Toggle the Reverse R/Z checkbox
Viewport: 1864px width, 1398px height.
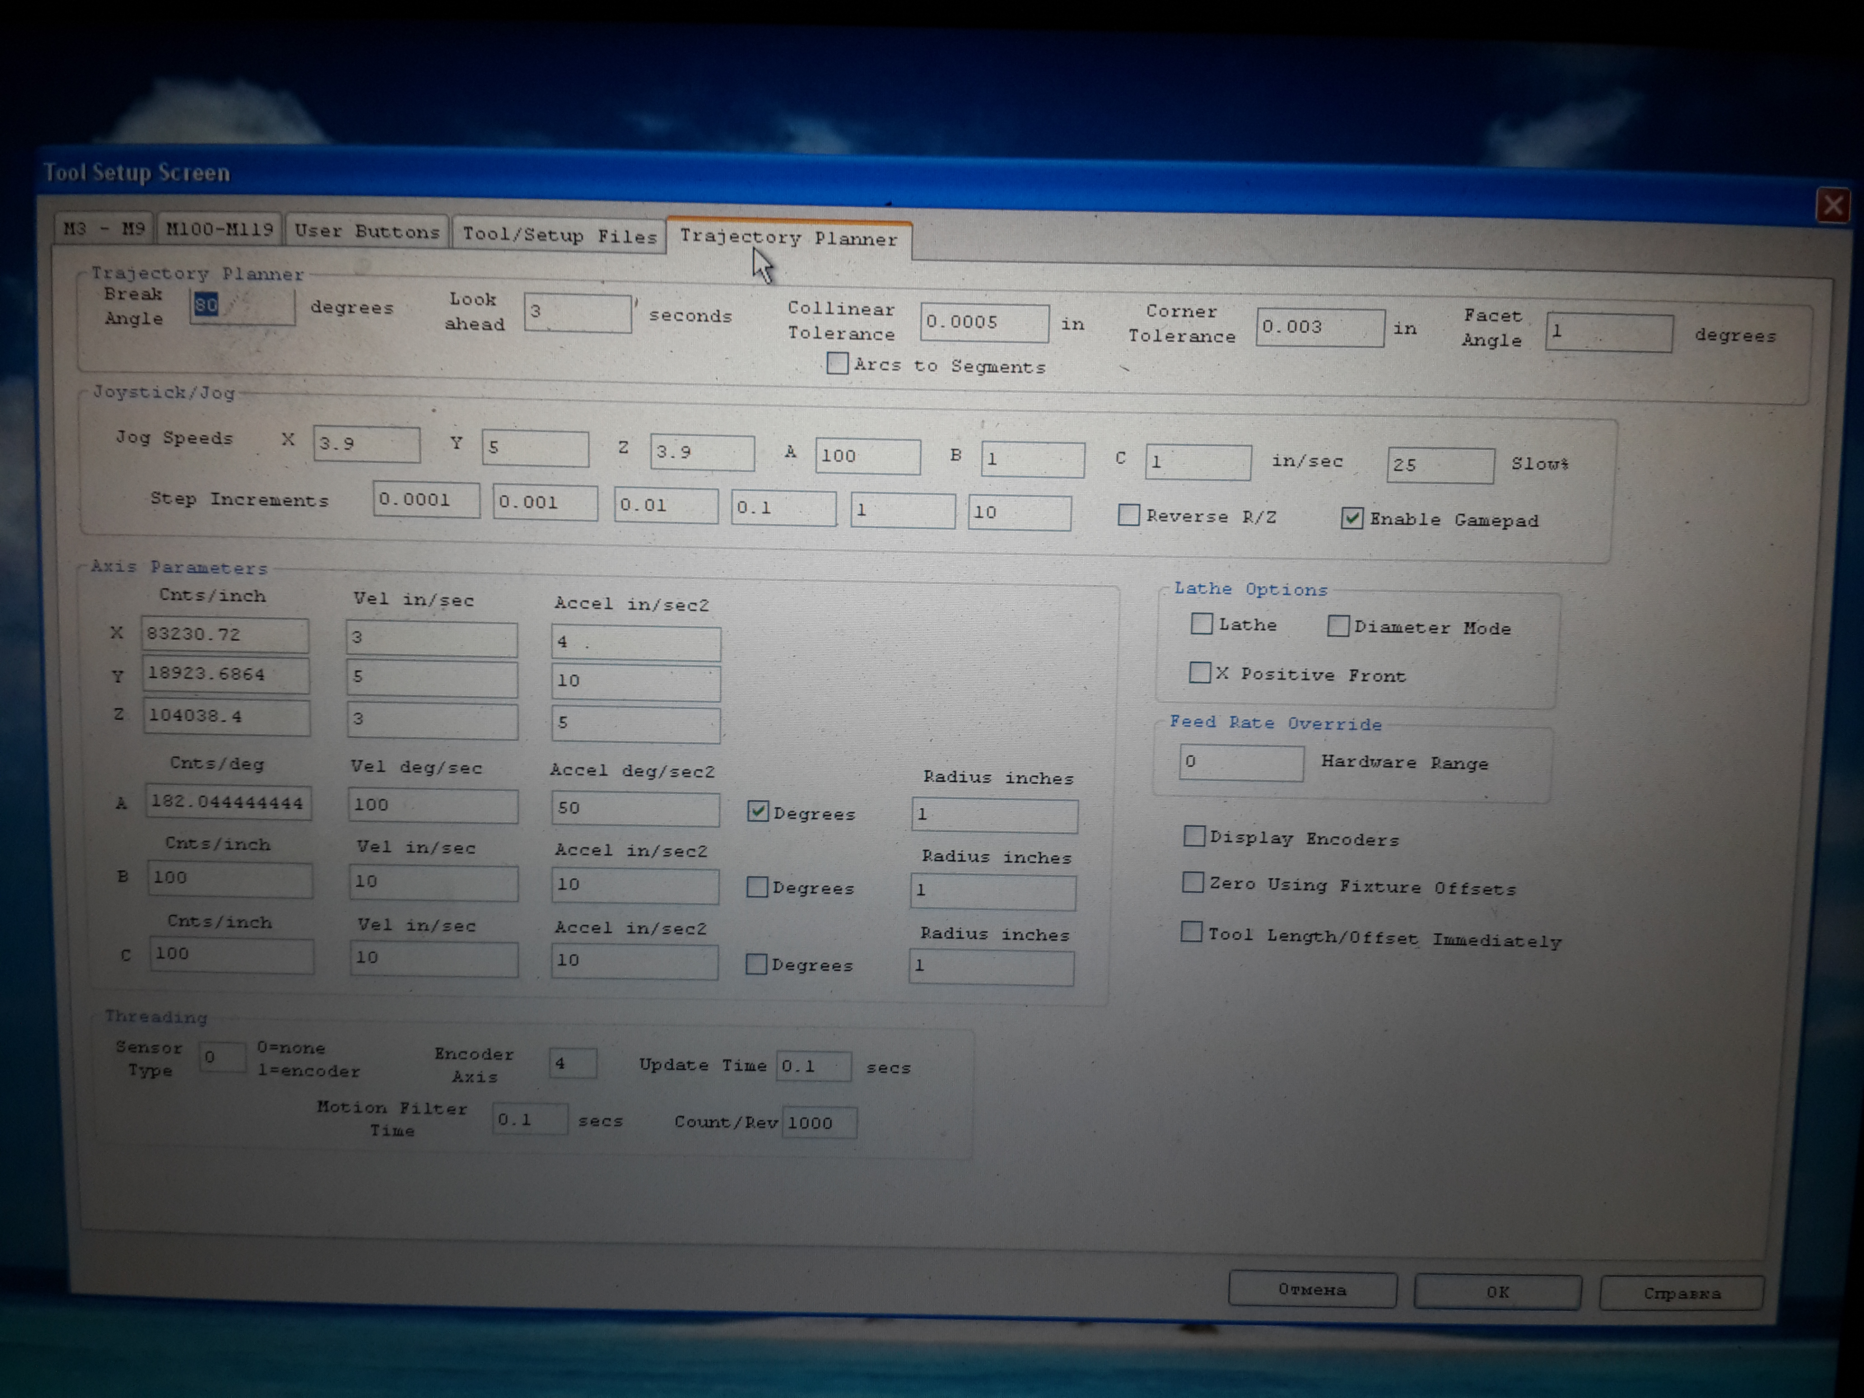[x=1128, y=515]
